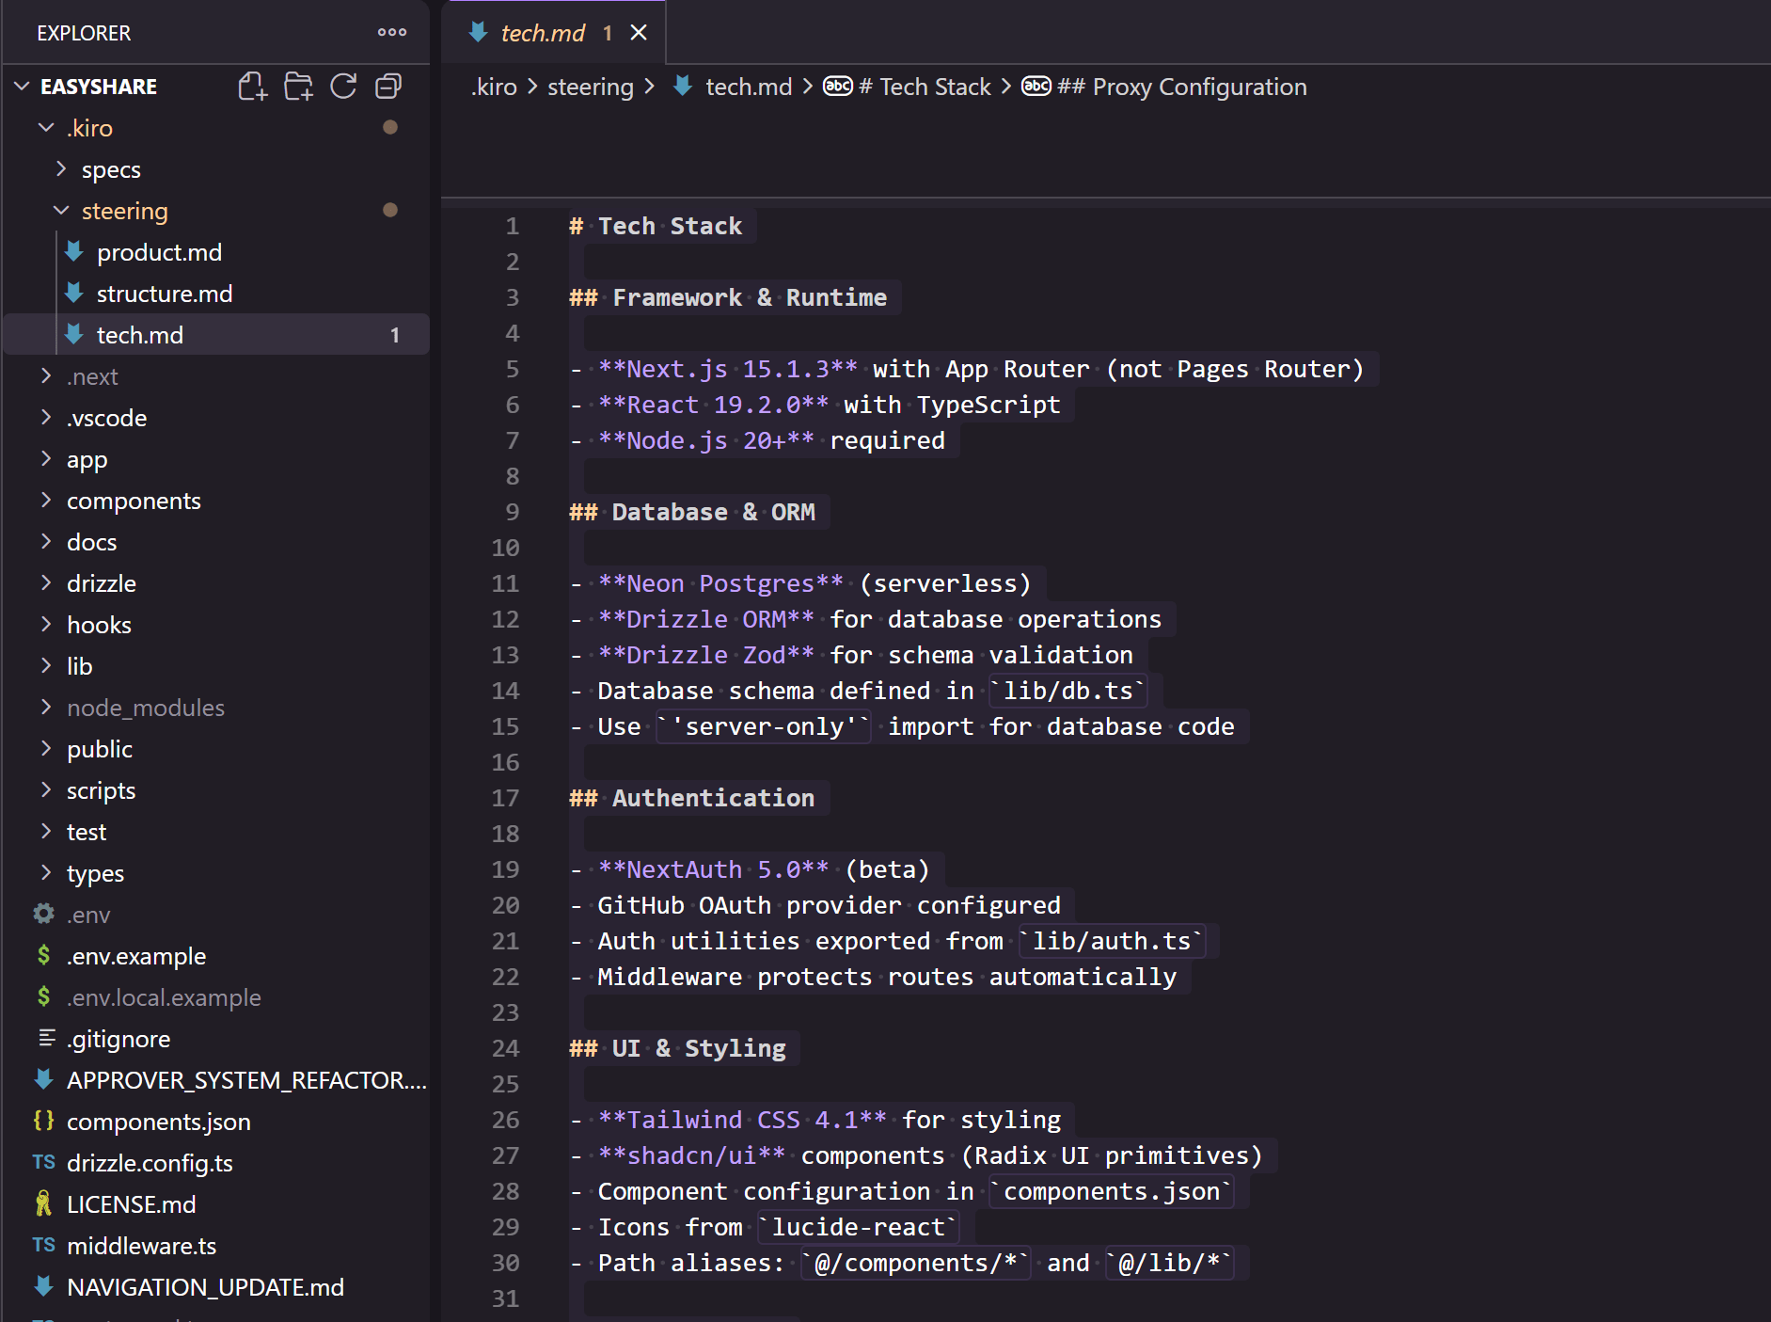Viewport: 1771px width, 1322px height.
Task: Open product.md from the steering folder
Action: point(215,252)
